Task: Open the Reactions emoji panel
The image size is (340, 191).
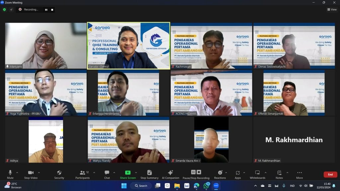Action: point(220,173)
